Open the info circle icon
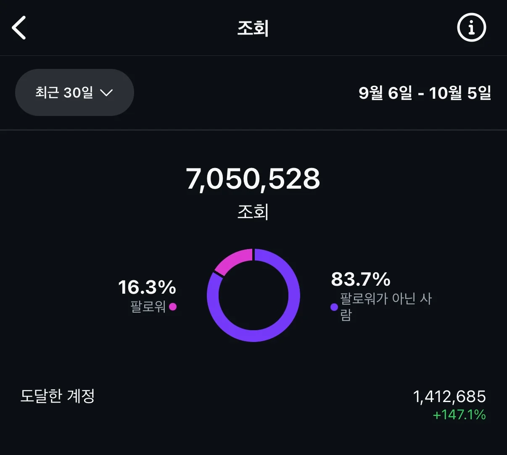 [471, 28]
